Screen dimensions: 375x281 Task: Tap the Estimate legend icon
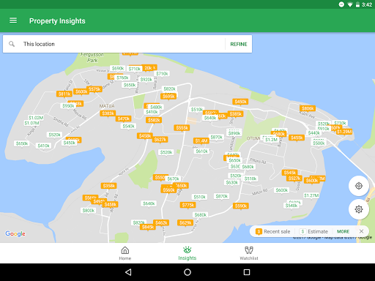pos(302,231)
